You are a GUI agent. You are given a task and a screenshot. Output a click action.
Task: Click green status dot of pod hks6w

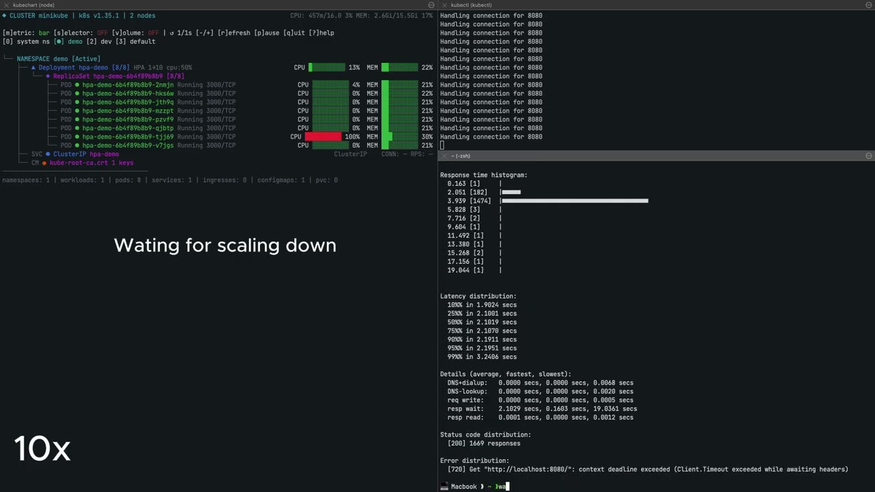point(77,94)
